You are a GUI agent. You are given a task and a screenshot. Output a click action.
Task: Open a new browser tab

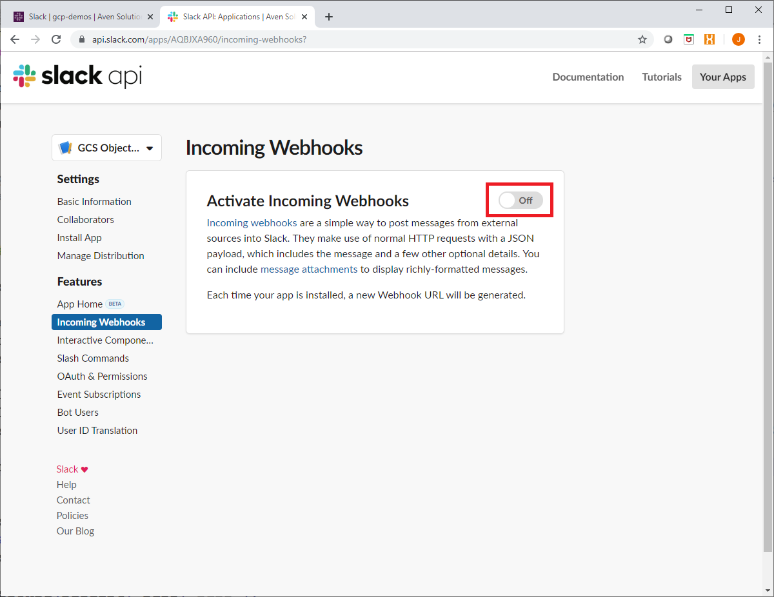pos(329,17)
